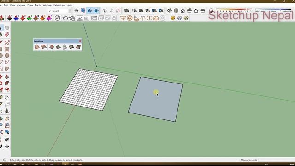Open the Draw menu
The width and height of the screenshot is (295, 166).
point(30,5)
